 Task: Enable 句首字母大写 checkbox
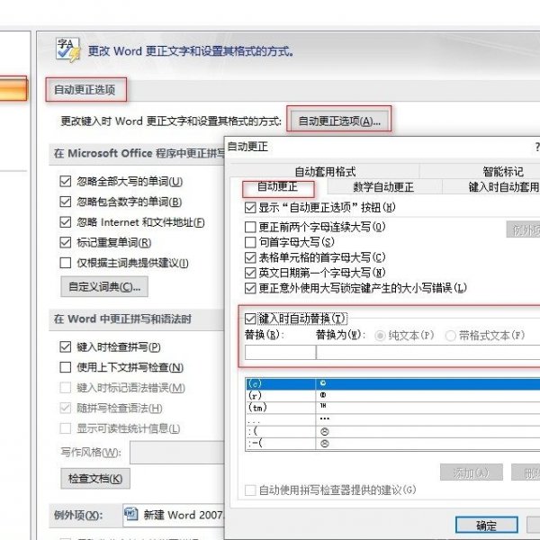click(250, 242)
